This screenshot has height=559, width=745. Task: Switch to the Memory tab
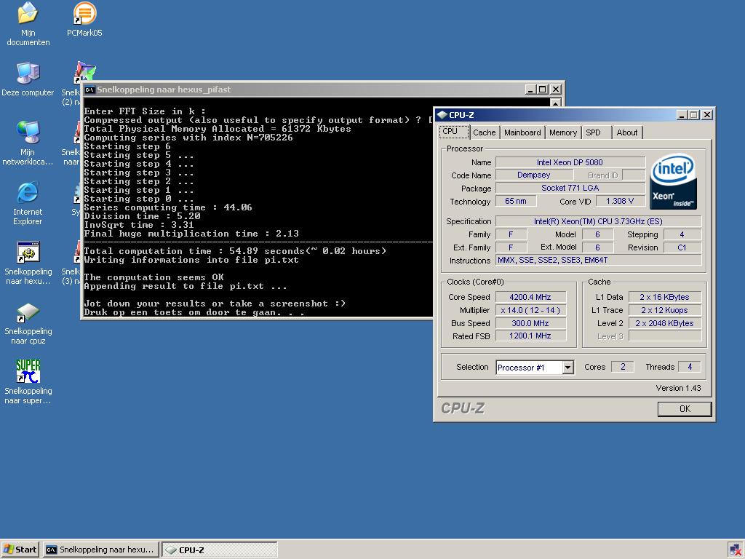coord(563,132)
